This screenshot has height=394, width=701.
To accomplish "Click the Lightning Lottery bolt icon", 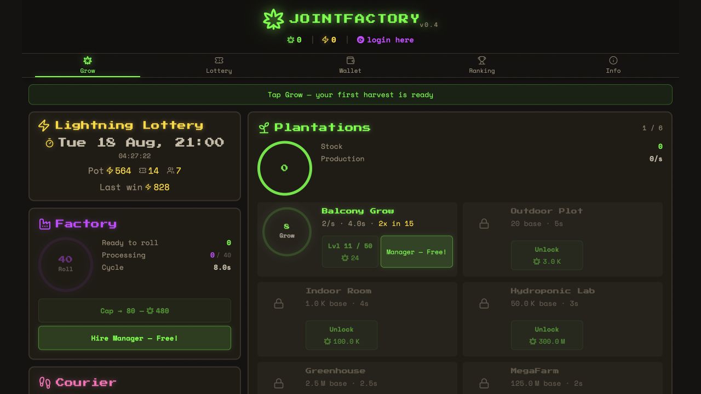I will (x=44, y=126).
